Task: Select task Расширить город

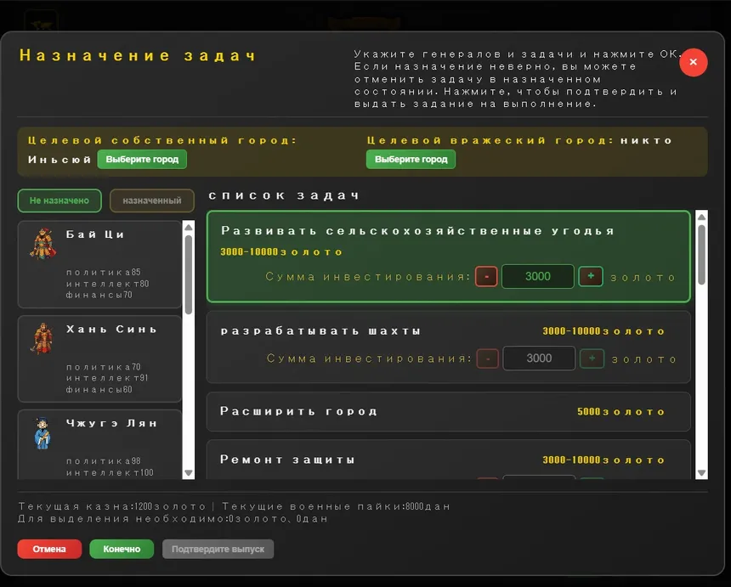Action: [x=449, y=412]
